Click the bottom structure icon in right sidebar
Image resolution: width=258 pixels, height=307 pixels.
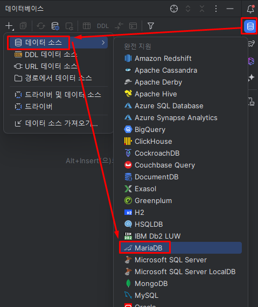(251, 101)
